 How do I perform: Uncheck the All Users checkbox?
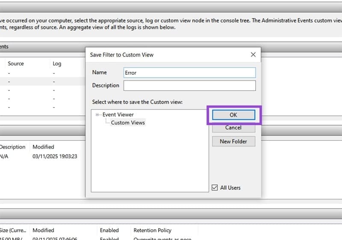[x=215, y=187]
